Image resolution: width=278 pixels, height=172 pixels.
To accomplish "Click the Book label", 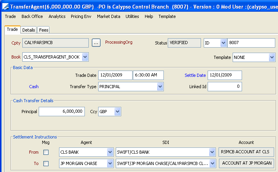I will (16, 57).
